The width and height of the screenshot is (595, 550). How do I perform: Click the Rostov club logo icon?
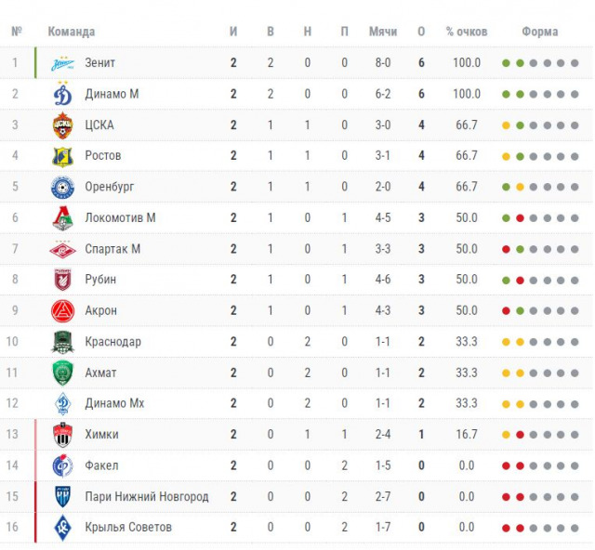click(x=62, y=156)
